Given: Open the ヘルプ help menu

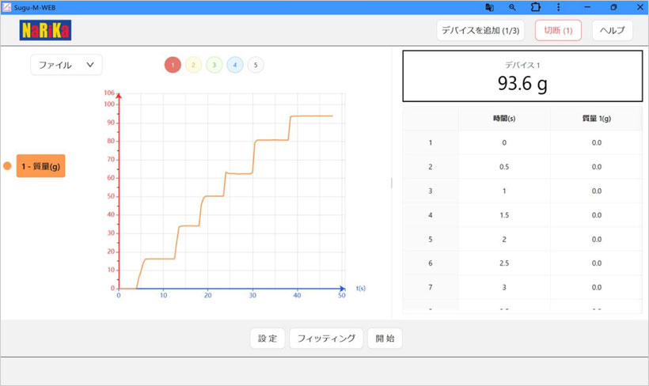Looking at the screenshot, I should coord(612,31).
